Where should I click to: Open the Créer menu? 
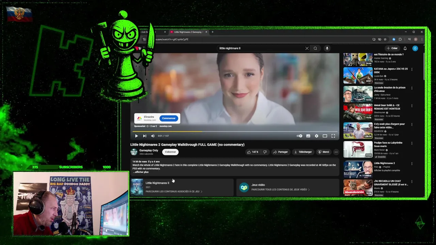click(392, 48)
